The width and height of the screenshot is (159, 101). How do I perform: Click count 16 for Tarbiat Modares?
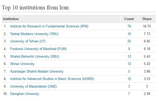tap(129, 34)
